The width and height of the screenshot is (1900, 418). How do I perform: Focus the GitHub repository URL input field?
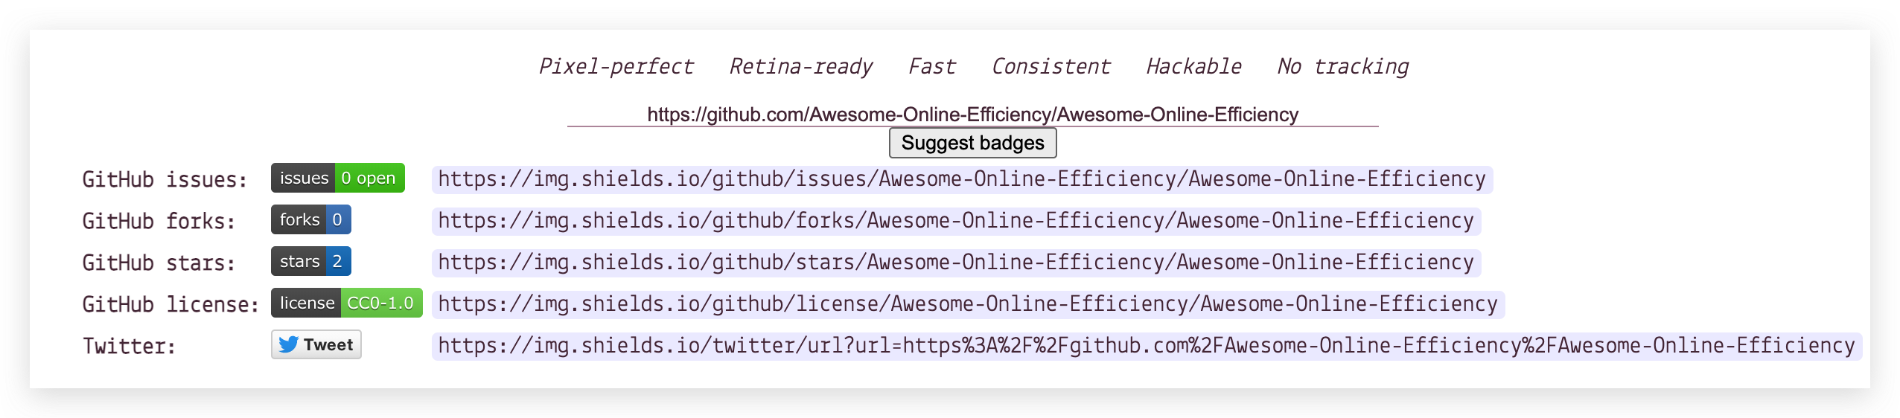pos(972,115)
